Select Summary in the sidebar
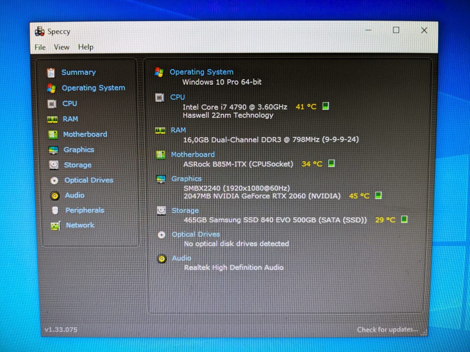This screenshot has height=352, width=470. pos(78,72)
